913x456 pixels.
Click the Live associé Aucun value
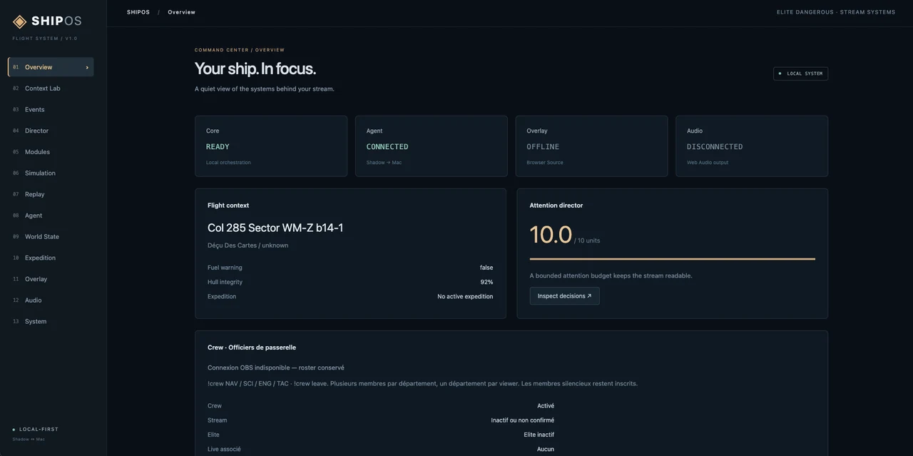coord(546,449)
